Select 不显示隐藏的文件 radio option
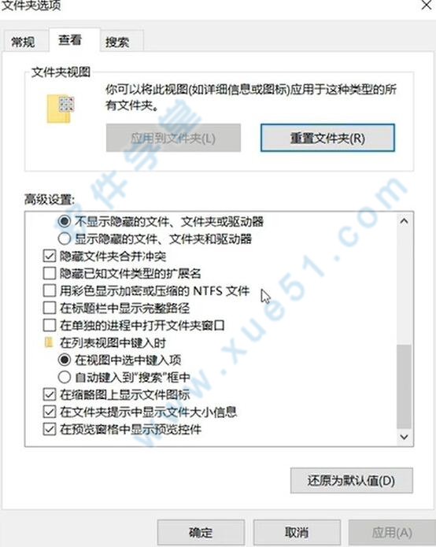This screenshot has width=436, height=547. pyautogui.click(x=65, y=221)
